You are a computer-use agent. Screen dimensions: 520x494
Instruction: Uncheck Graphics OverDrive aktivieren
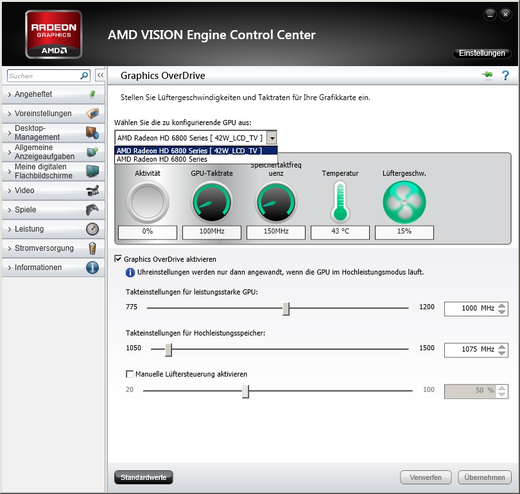[x=118, y=259]
